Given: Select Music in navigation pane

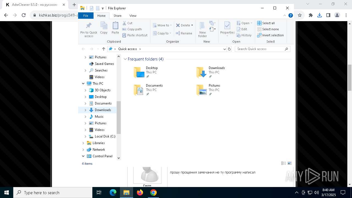Looking at the screenshot, I should [99, 117].
